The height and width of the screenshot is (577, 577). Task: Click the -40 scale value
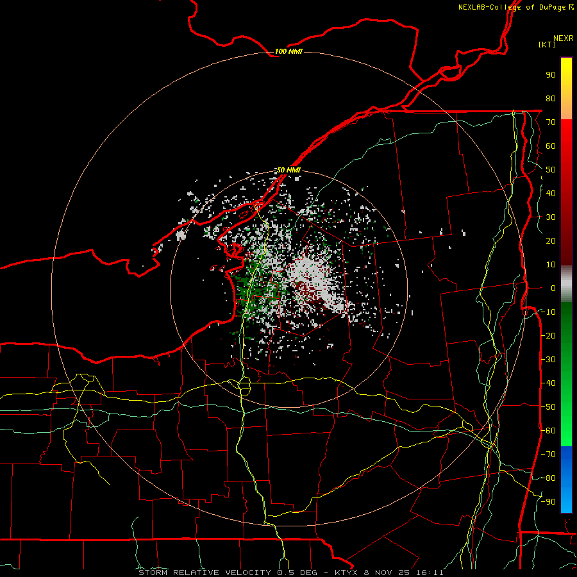[548, 383]
